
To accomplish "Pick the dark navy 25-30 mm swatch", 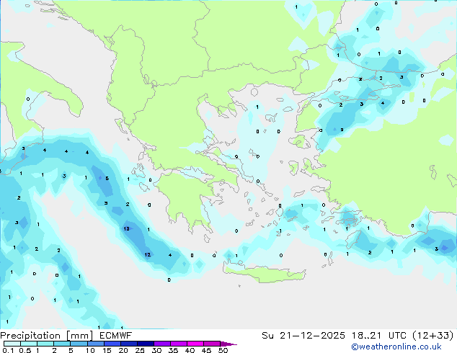I will tap(145, 344).
